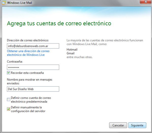Enable Definir como cuenta de correo predeterminada
The height and width of the screenshot is (133, 152).
tap(9, 100)
